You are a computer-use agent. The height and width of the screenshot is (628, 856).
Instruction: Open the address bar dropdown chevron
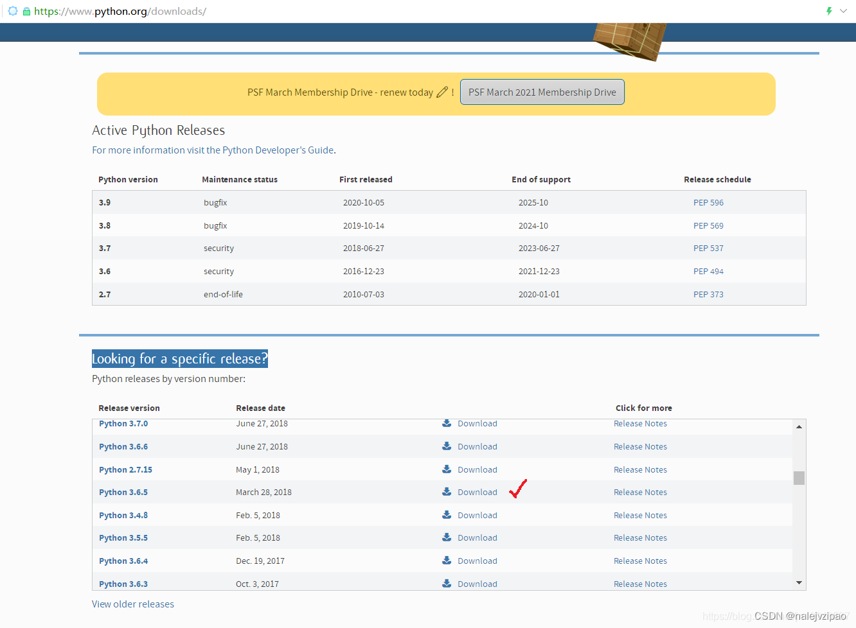(x=844, y=11)
